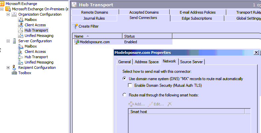Image resolution: width=261 pixels, height=133 pixels.
Task: Collapse the Server Configuration tree node
Action: point(8,41)
